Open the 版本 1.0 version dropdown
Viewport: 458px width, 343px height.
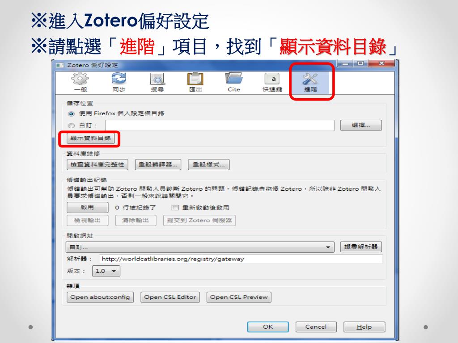click(106, 271)
